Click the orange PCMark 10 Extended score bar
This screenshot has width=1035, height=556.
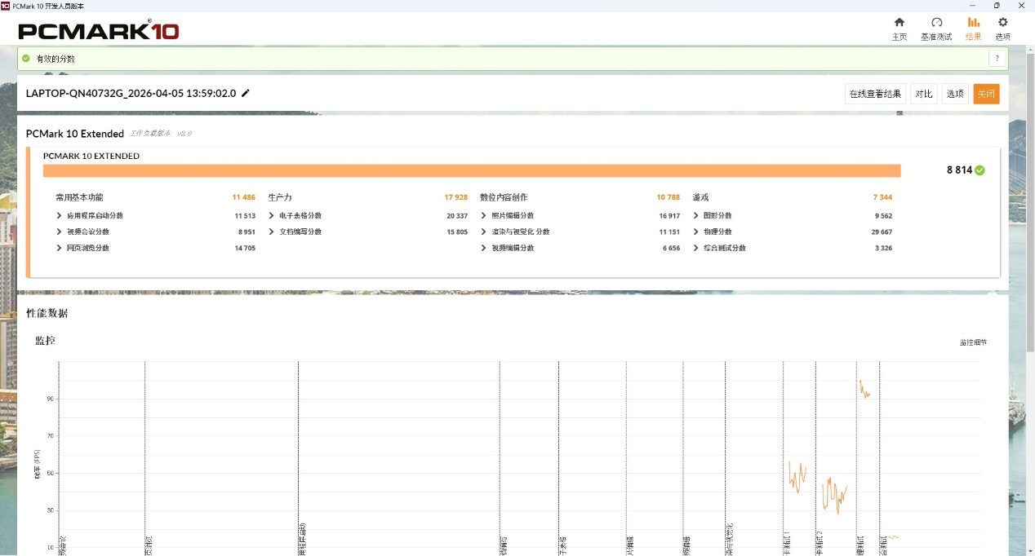472,170
